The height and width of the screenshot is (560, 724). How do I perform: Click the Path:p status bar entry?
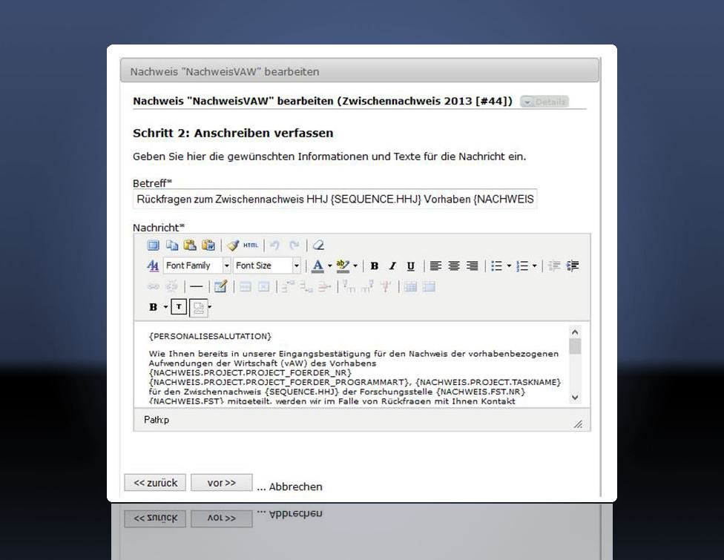click(x=157, y=420)
